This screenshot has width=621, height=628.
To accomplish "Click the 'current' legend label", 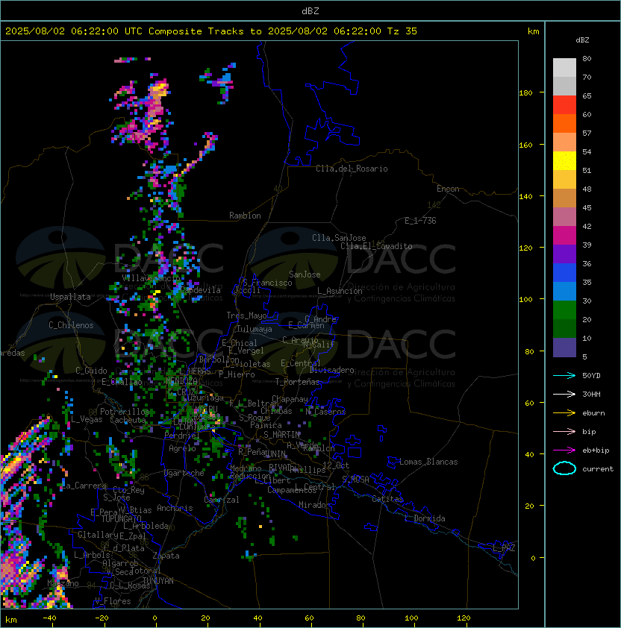I will 598,469.
